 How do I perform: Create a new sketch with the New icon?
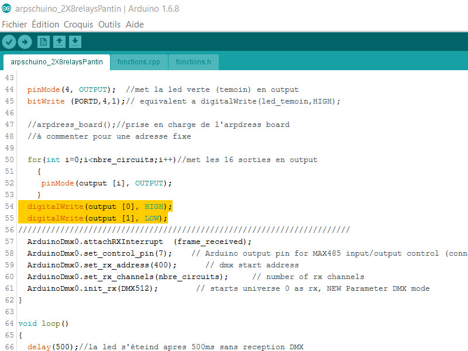43,42
